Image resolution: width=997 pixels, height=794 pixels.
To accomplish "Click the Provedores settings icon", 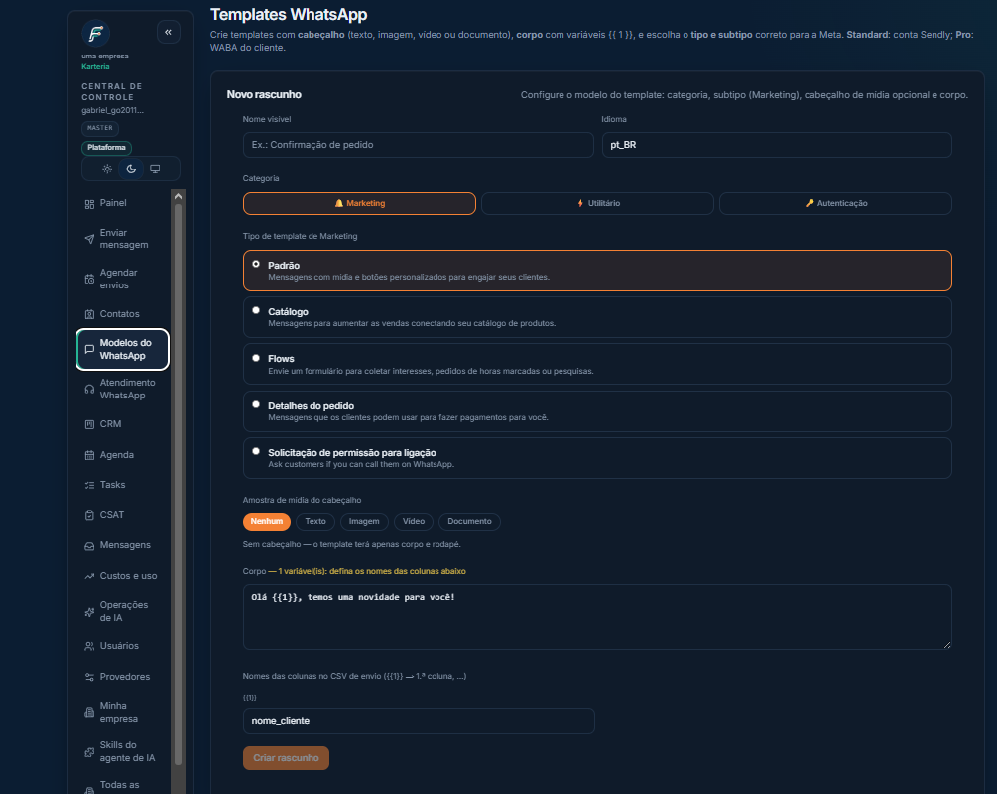I will (x=89, y=677).
